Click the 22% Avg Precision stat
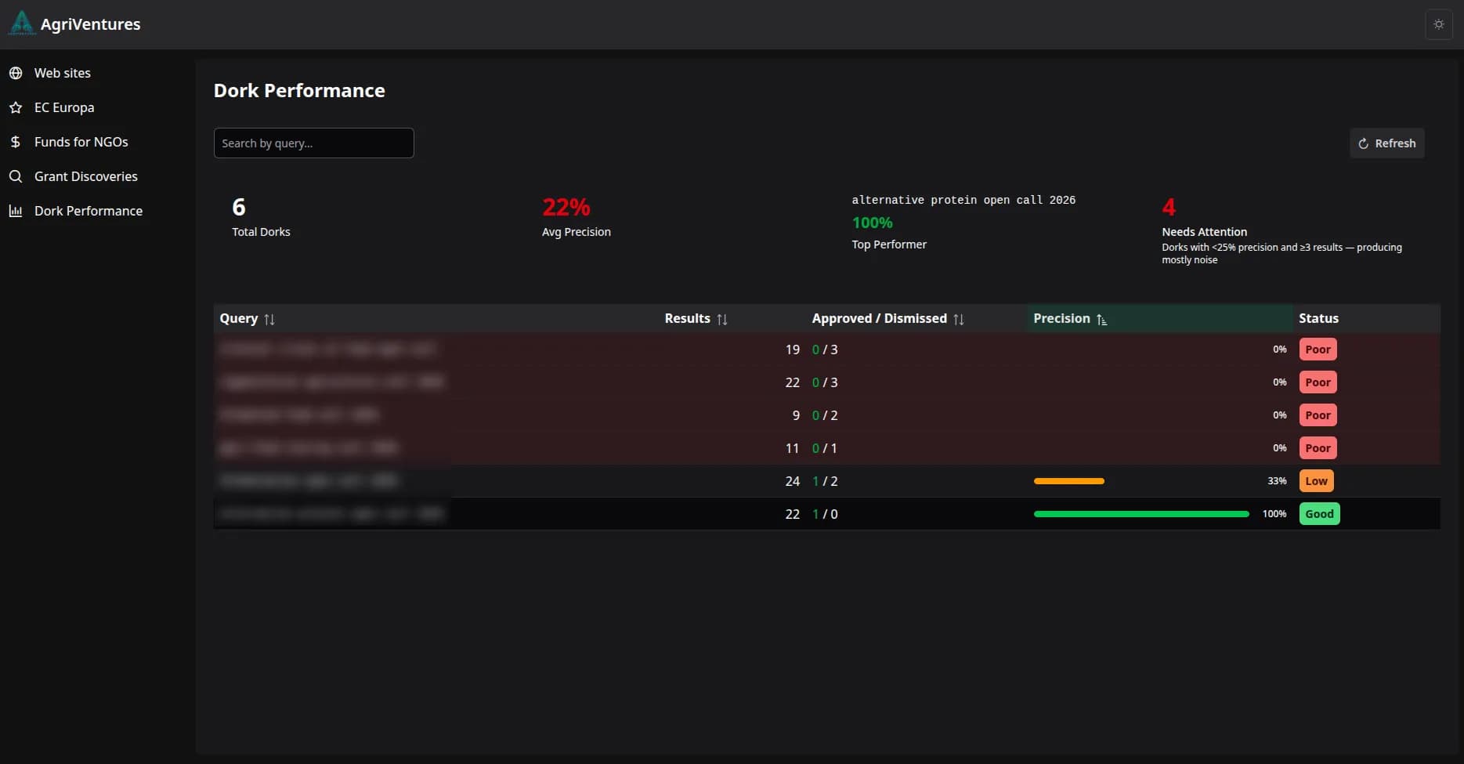1464x764 pixels. (x=566, y=207)
